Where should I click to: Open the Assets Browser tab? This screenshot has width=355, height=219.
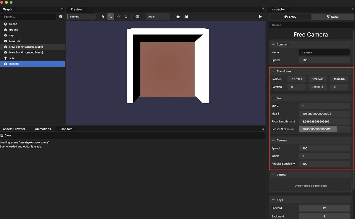pyautogui.click(x=14, y=129)
